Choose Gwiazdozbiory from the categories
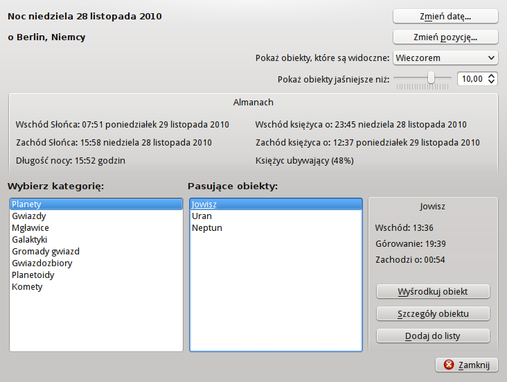Image resolution: width=507 pixels, height=382 pixels. pos(42,263)
